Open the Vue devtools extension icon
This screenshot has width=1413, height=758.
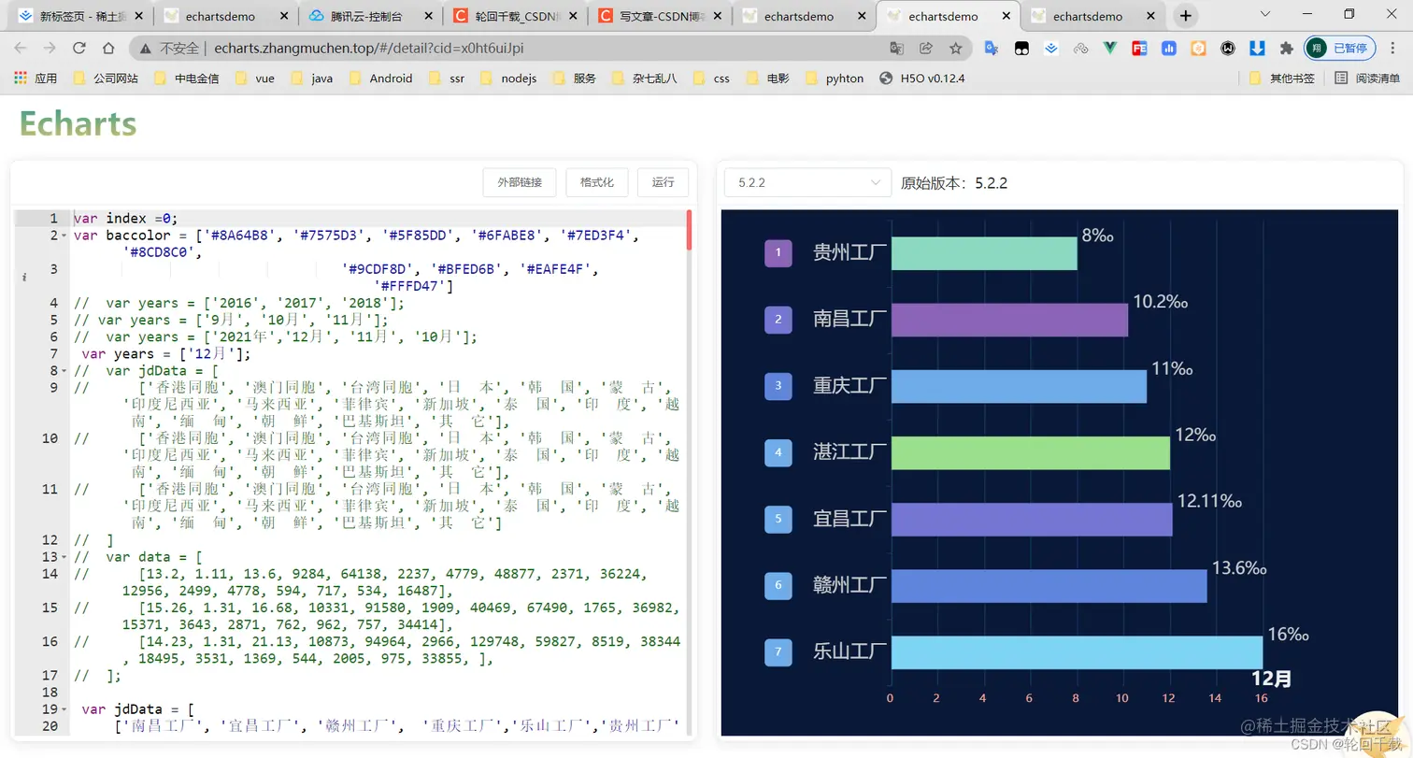tap(1110, 49)
